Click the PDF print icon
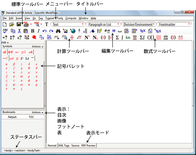Screen dimensions: 196x155 point(26,24)
